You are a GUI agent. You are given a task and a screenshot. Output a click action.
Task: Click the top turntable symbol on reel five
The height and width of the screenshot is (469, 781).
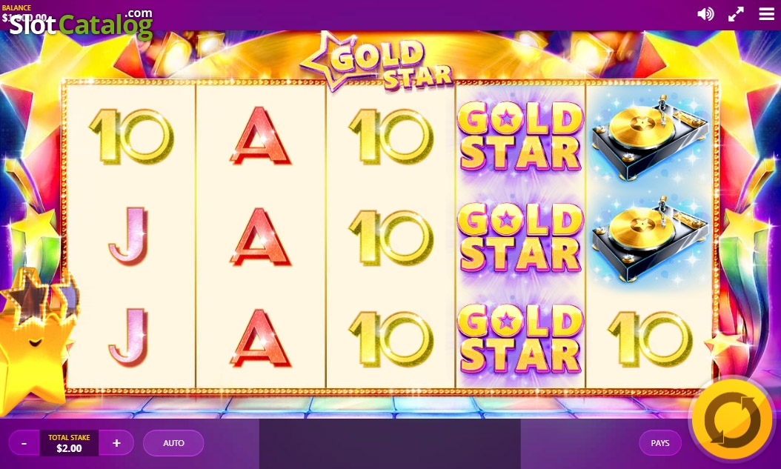click(650, 137)
